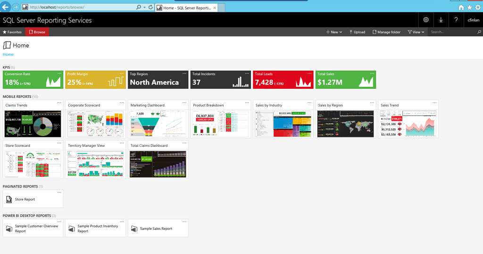Click in the Search input field
483x254 pixels.
(x=453, y=32)
